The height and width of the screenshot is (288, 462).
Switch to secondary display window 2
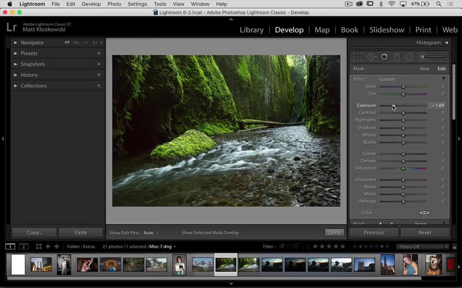23,247
